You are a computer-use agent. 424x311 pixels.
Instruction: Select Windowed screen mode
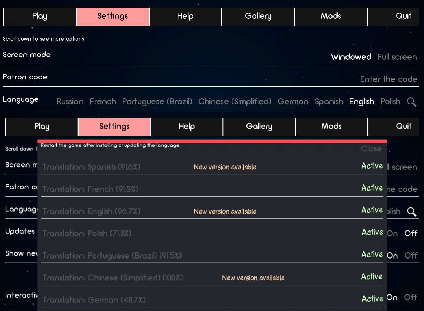click(351, 57)
